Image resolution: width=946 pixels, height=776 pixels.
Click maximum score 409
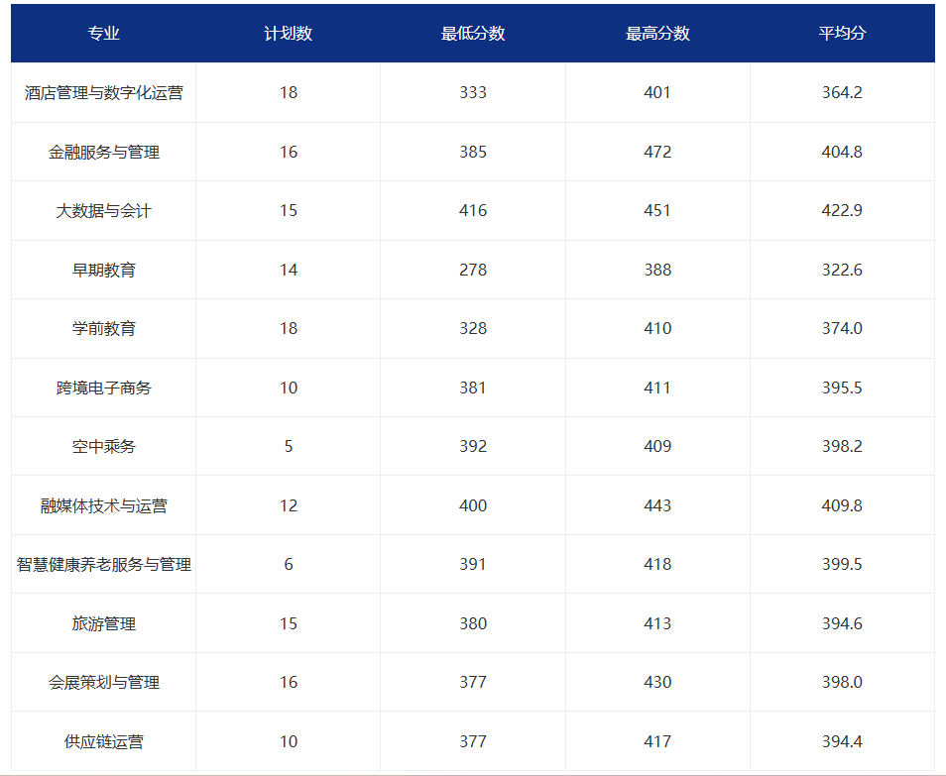coord(657,446)
